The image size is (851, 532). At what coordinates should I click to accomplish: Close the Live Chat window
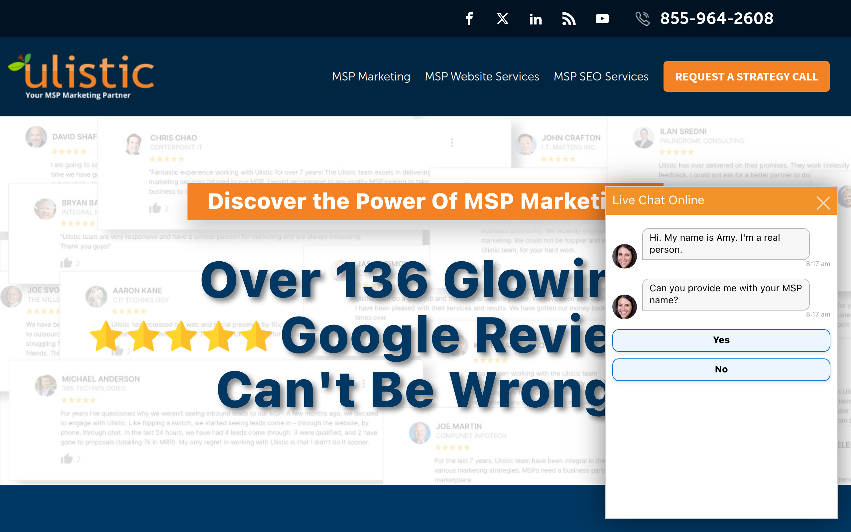pyautogui.click(x=823, y=203)
